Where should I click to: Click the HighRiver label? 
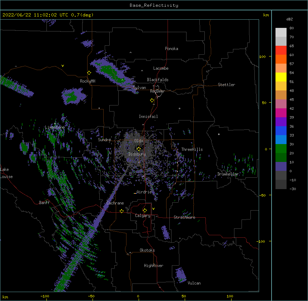[x=154, y=266]
